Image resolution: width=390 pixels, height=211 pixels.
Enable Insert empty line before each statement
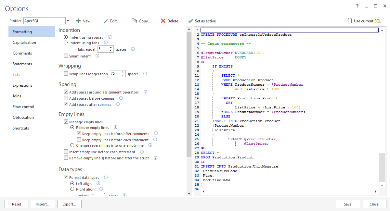pyautogui.click(x=66, y=152)
